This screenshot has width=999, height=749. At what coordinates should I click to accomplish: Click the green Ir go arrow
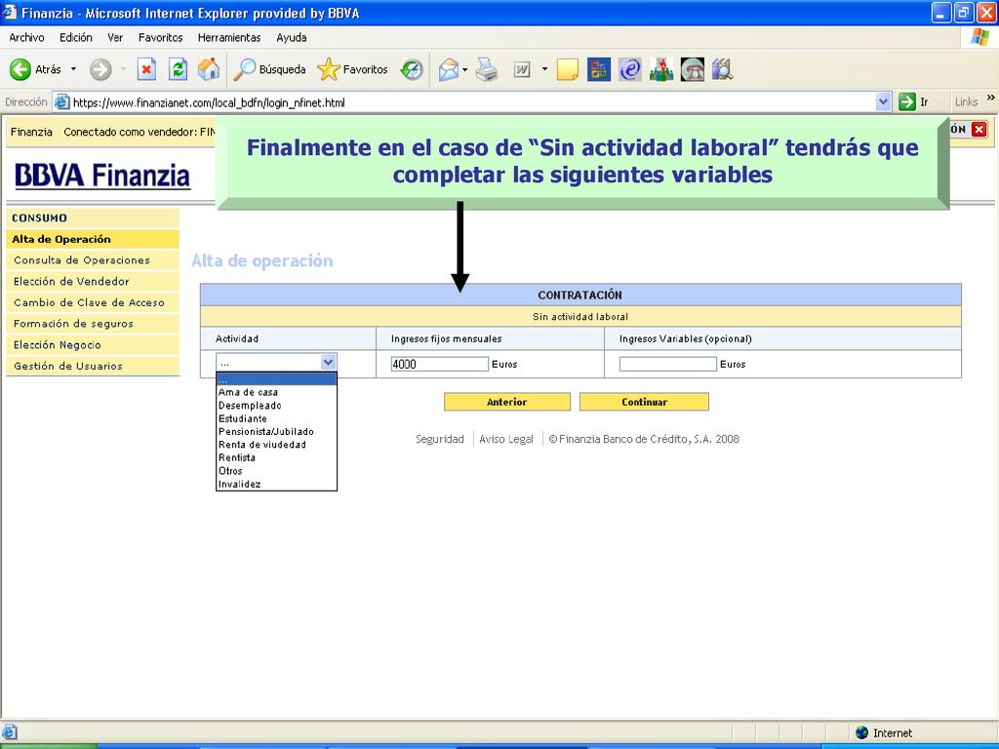tap(906, 101)
